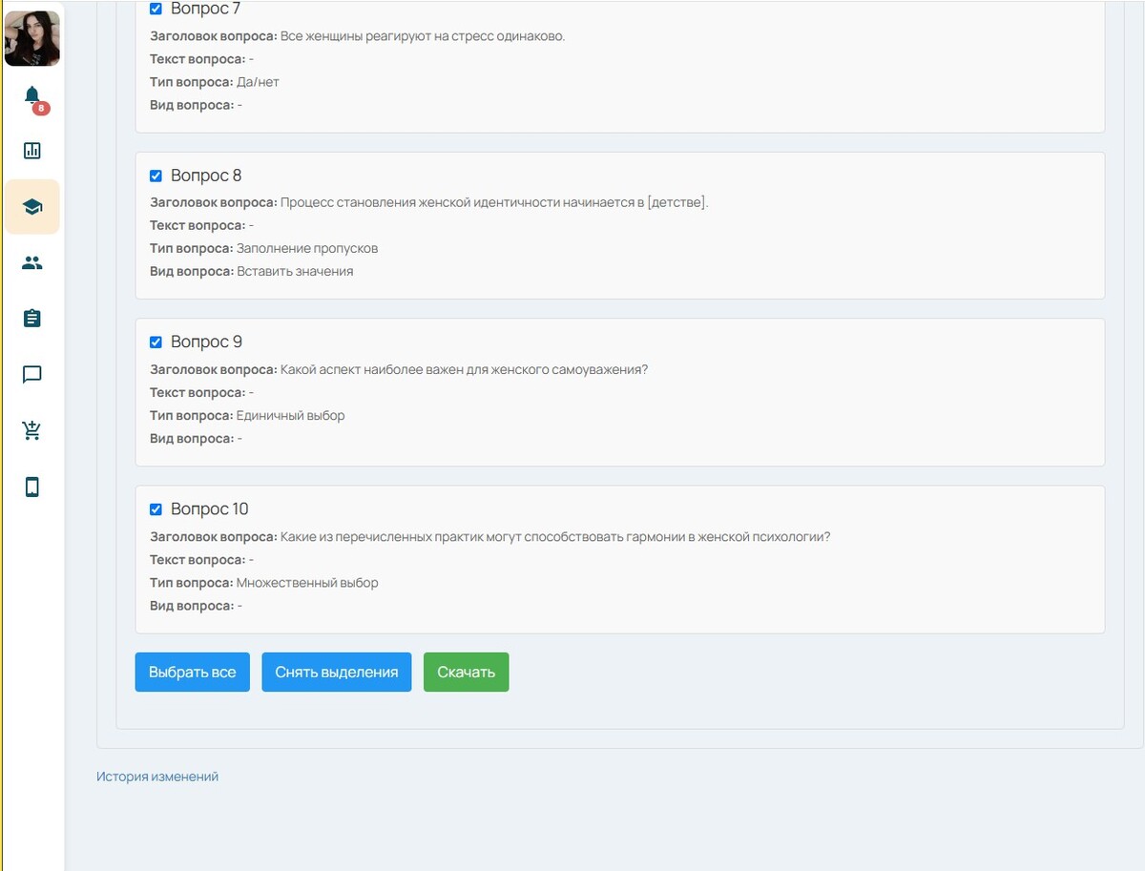The image size is (1145, 871).
Task: Toggle the Вопрос 9 checkbox
Action: pyautogui.click(x=156, y=342)
